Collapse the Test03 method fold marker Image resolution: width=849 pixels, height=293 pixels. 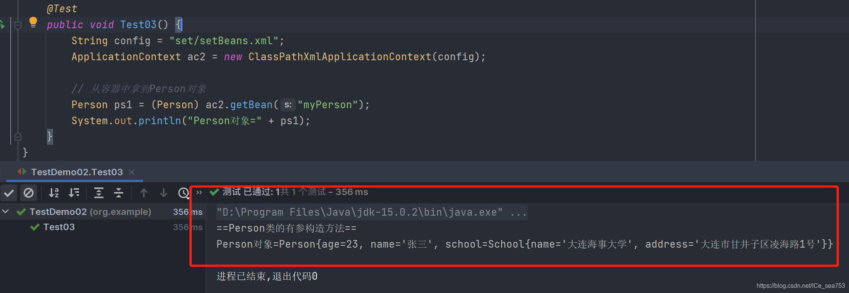pyautogui.click(x=18, y=26)
